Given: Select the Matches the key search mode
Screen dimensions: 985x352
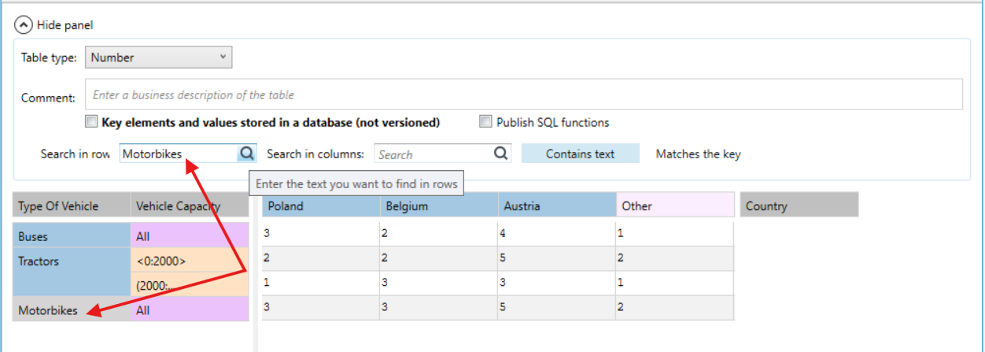Looking at the screenshot, I should pos(699,154).
